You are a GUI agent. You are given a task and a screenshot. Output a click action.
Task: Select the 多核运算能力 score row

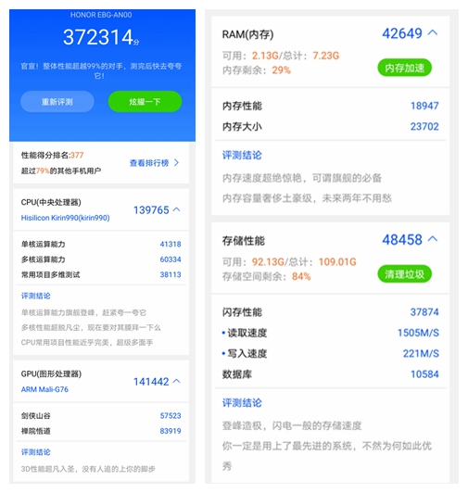click(101, 259)
